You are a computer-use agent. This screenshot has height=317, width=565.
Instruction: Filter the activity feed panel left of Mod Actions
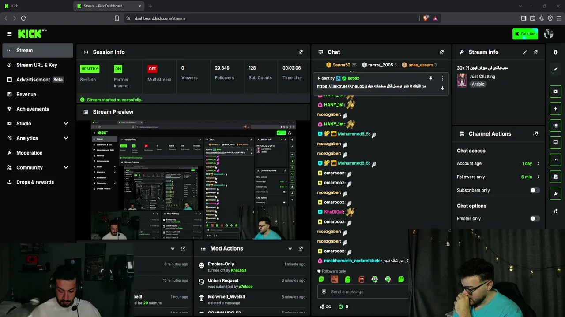pyautogui.click(x=173, y=248)
